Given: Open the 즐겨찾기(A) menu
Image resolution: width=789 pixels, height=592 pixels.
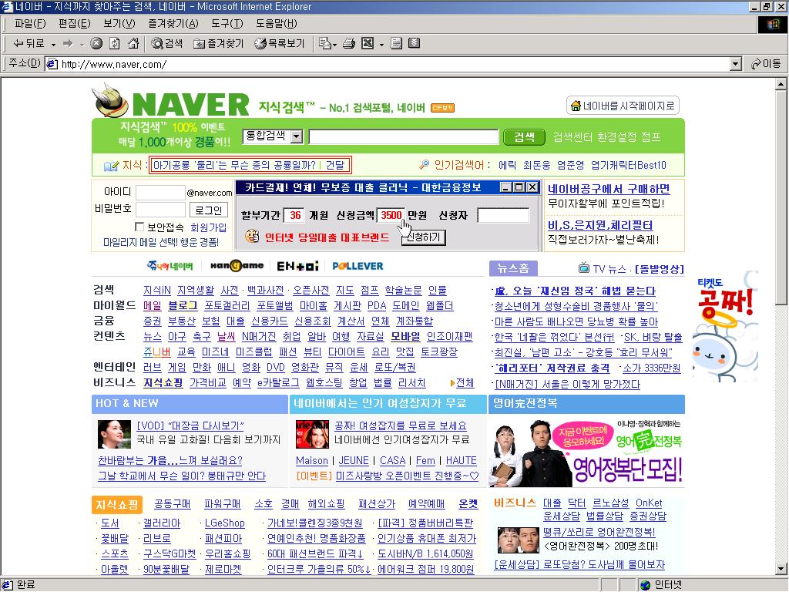Looking at the screenshot, I should click(173, 24).
